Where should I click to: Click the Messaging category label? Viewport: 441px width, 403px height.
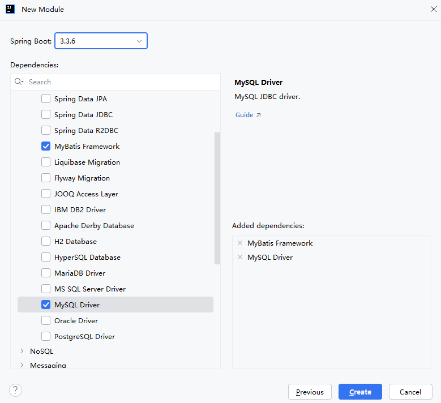coord(48,365)
